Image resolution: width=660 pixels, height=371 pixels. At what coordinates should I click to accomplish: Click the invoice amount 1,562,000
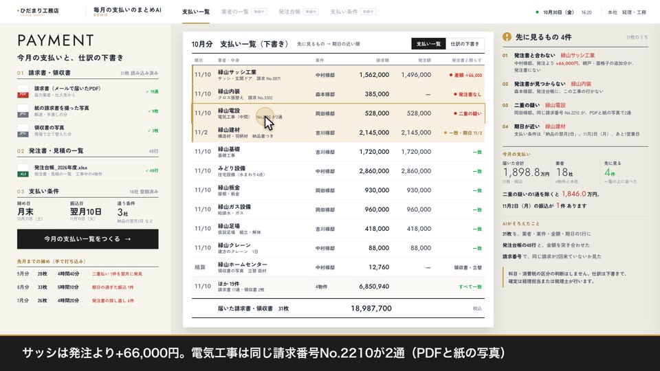click(374, 75)
